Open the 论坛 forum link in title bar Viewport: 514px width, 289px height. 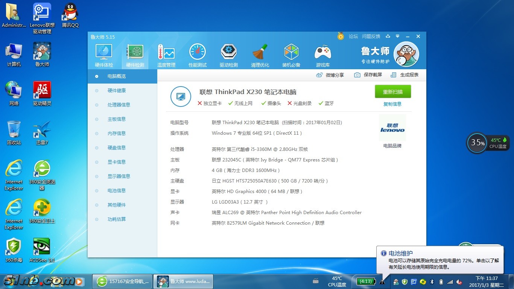353,37
